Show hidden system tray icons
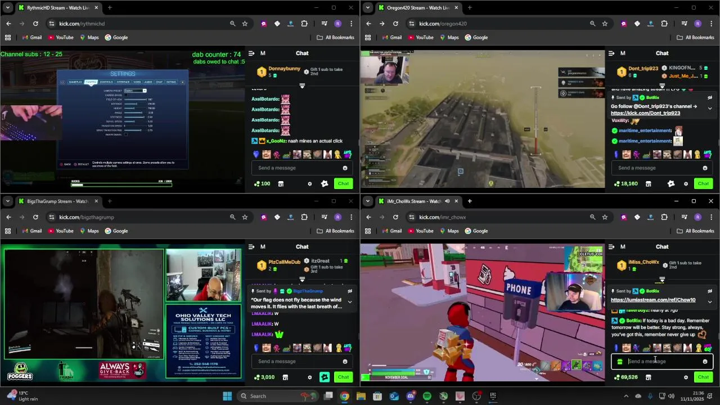Image resolution: width=720 pixels, height=405 pixels. (626, 396)
